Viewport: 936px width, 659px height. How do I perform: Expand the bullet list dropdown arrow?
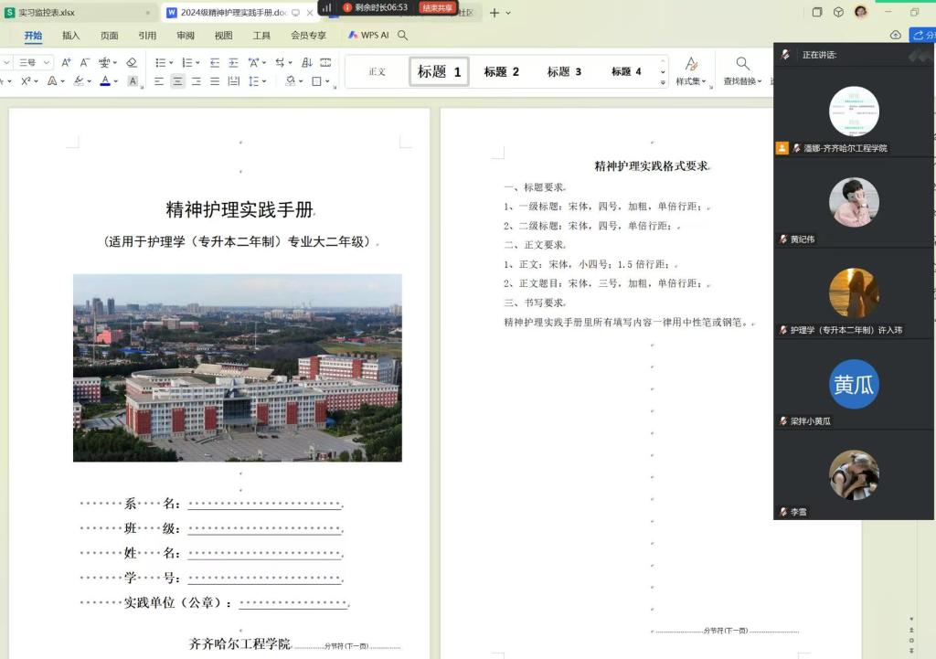[x=172, y=62]
